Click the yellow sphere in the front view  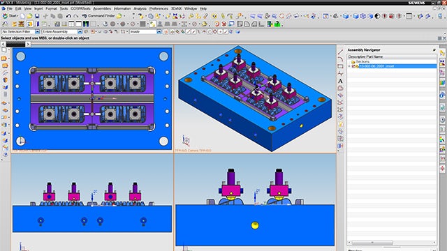pos(255,225)
